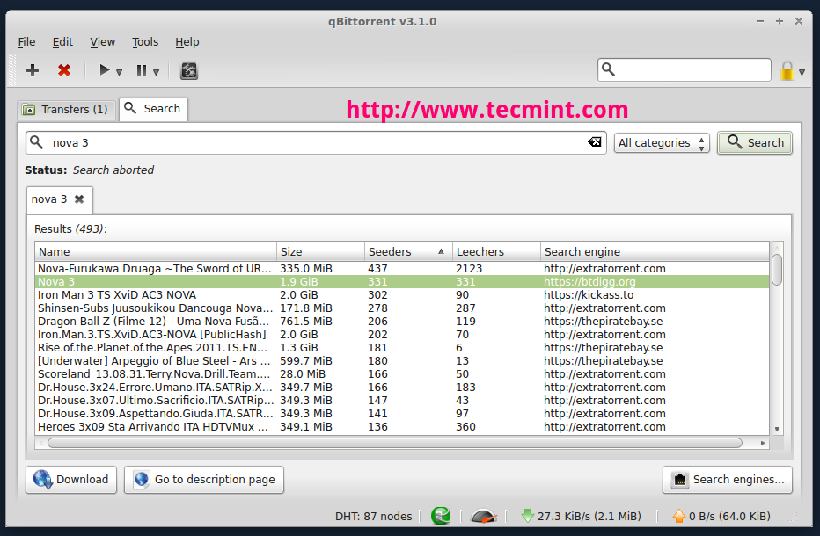The image size is (820, 536).
Task: Select Dr.House.3x24.Errore.Umano row
Action: [401, 388]
